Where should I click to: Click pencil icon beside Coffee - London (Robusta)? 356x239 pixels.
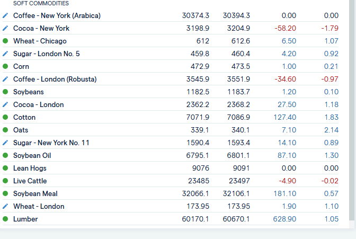[x=5, y=79]
